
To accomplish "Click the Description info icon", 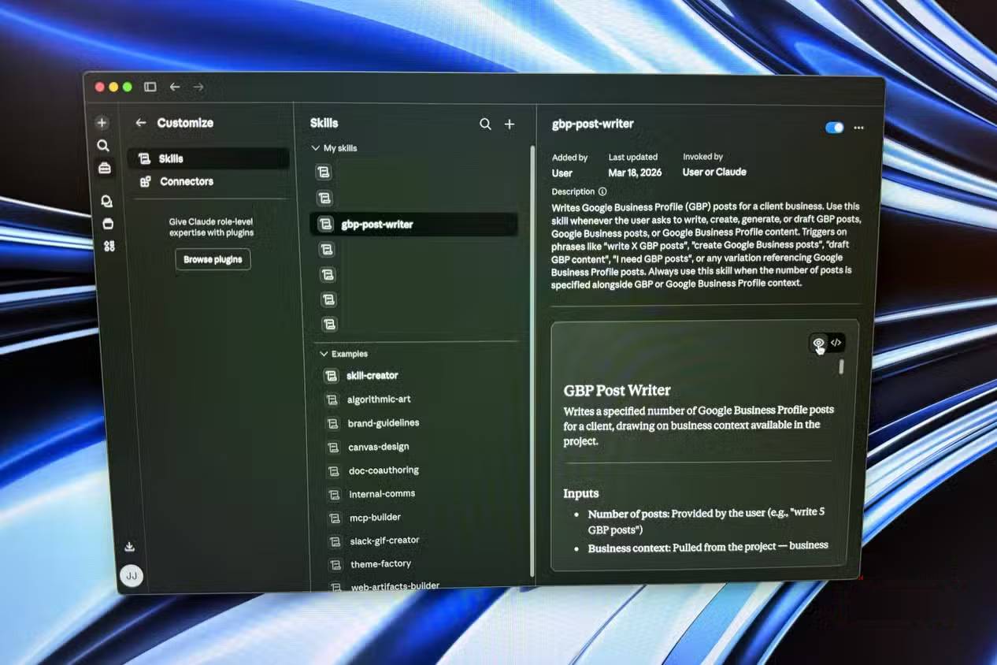I will (602, 191).
